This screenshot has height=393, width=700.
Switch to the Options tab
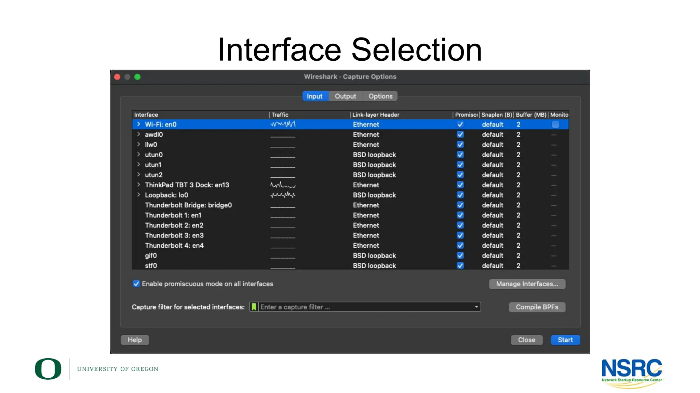pos(380,96)
